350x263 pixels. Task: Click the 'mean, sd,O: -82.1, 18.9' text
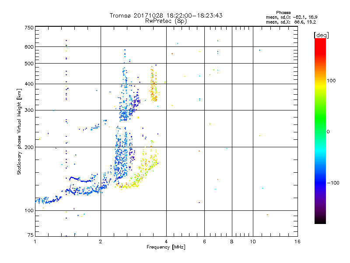[x=291, y=17]
